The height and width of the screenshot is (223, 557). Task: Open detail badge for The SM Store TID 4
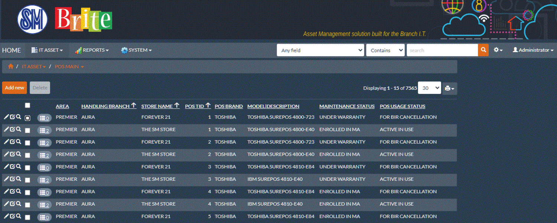pos(45,205)
